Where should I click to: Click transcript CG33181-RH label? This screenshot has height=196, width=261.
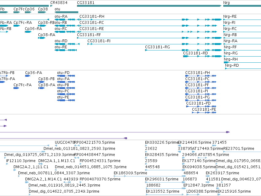tap(92, 17)
